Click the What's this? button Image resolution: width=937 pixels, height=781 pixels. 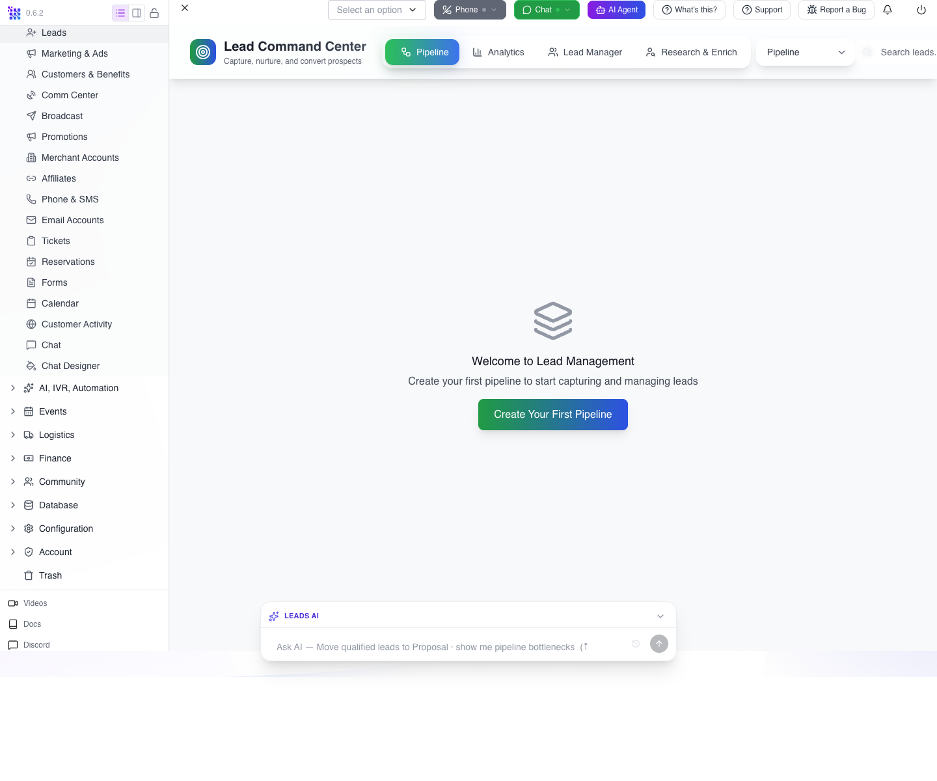pyautogui.click(x=689, y=10)
